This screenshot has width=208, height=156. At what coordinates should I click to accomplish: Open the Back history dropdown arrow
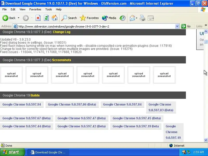pyautogui.click(x=18, y=18)
